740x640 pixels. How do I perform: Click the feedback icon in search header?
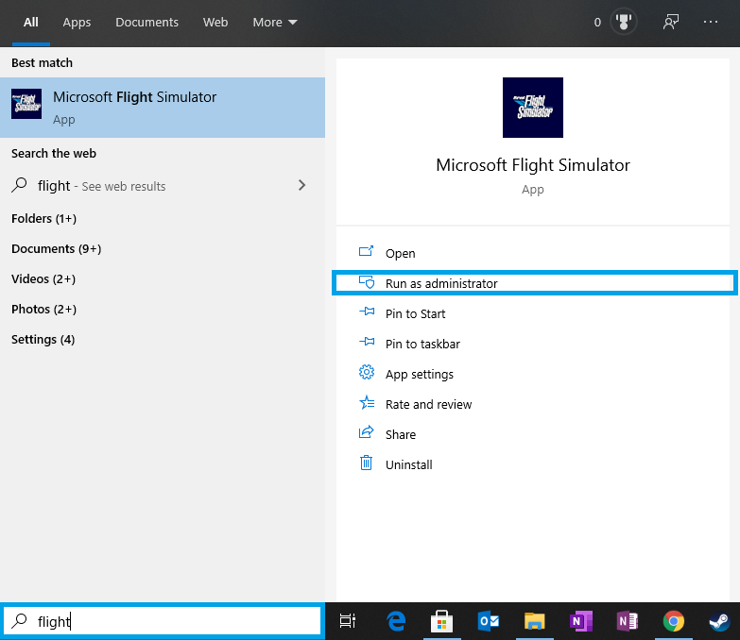[x=671, y=23]
